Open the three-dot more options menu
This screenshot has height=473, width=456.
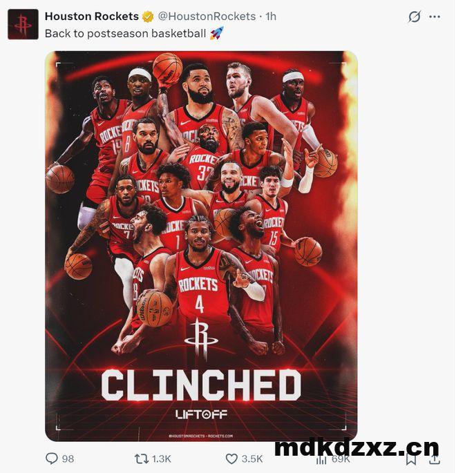pos(435,17)
